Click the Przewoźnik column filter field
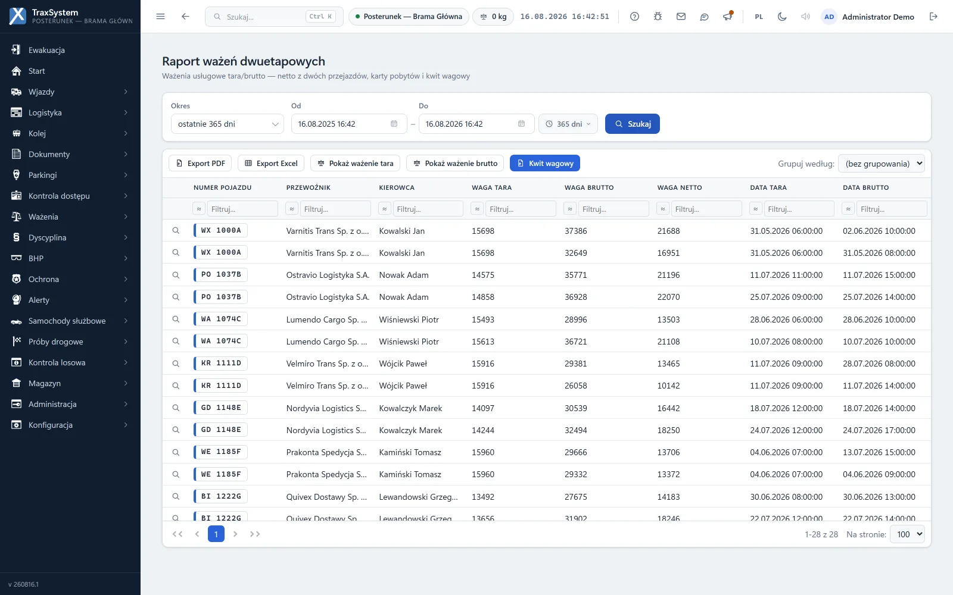This screenshot has width=953, height=595. (335, 209)
